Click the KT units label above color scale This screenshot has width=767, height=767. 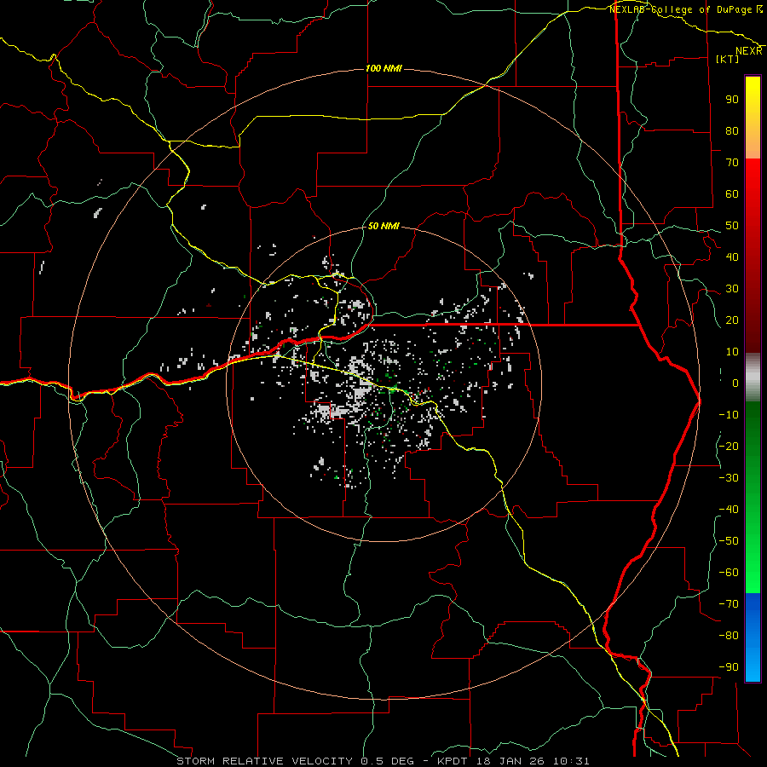[728, 59]
